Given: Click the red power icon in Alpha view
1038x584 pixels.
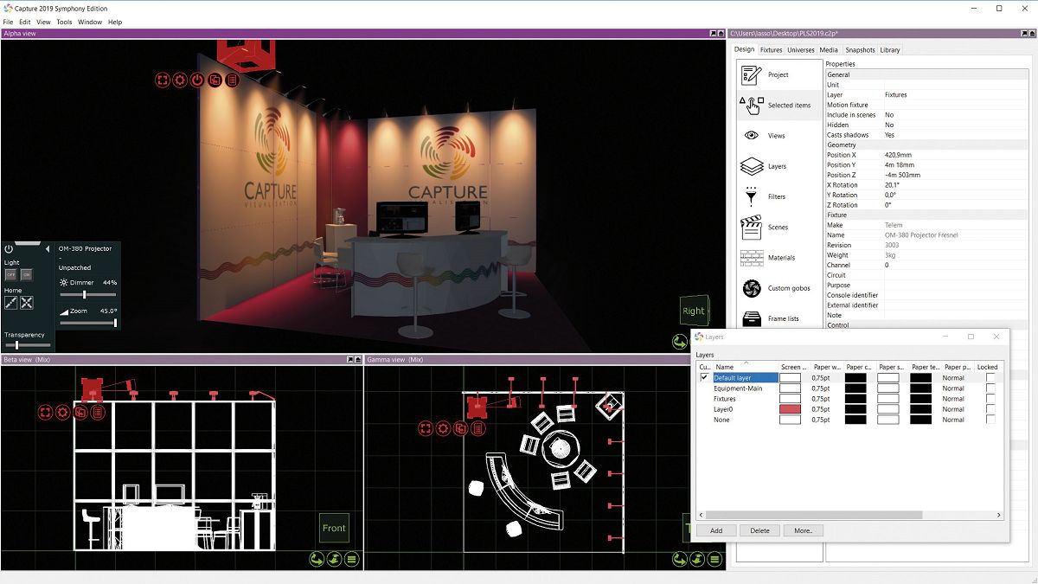Looking at the screenshot, I should [197, 80].
